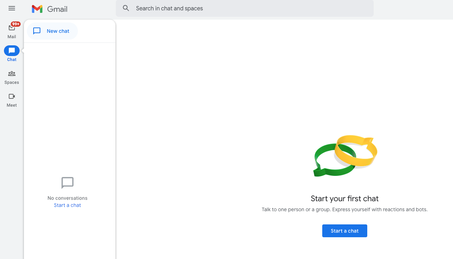
Task: Focus the Search in chat and spaces field
Action: [245, 8]
